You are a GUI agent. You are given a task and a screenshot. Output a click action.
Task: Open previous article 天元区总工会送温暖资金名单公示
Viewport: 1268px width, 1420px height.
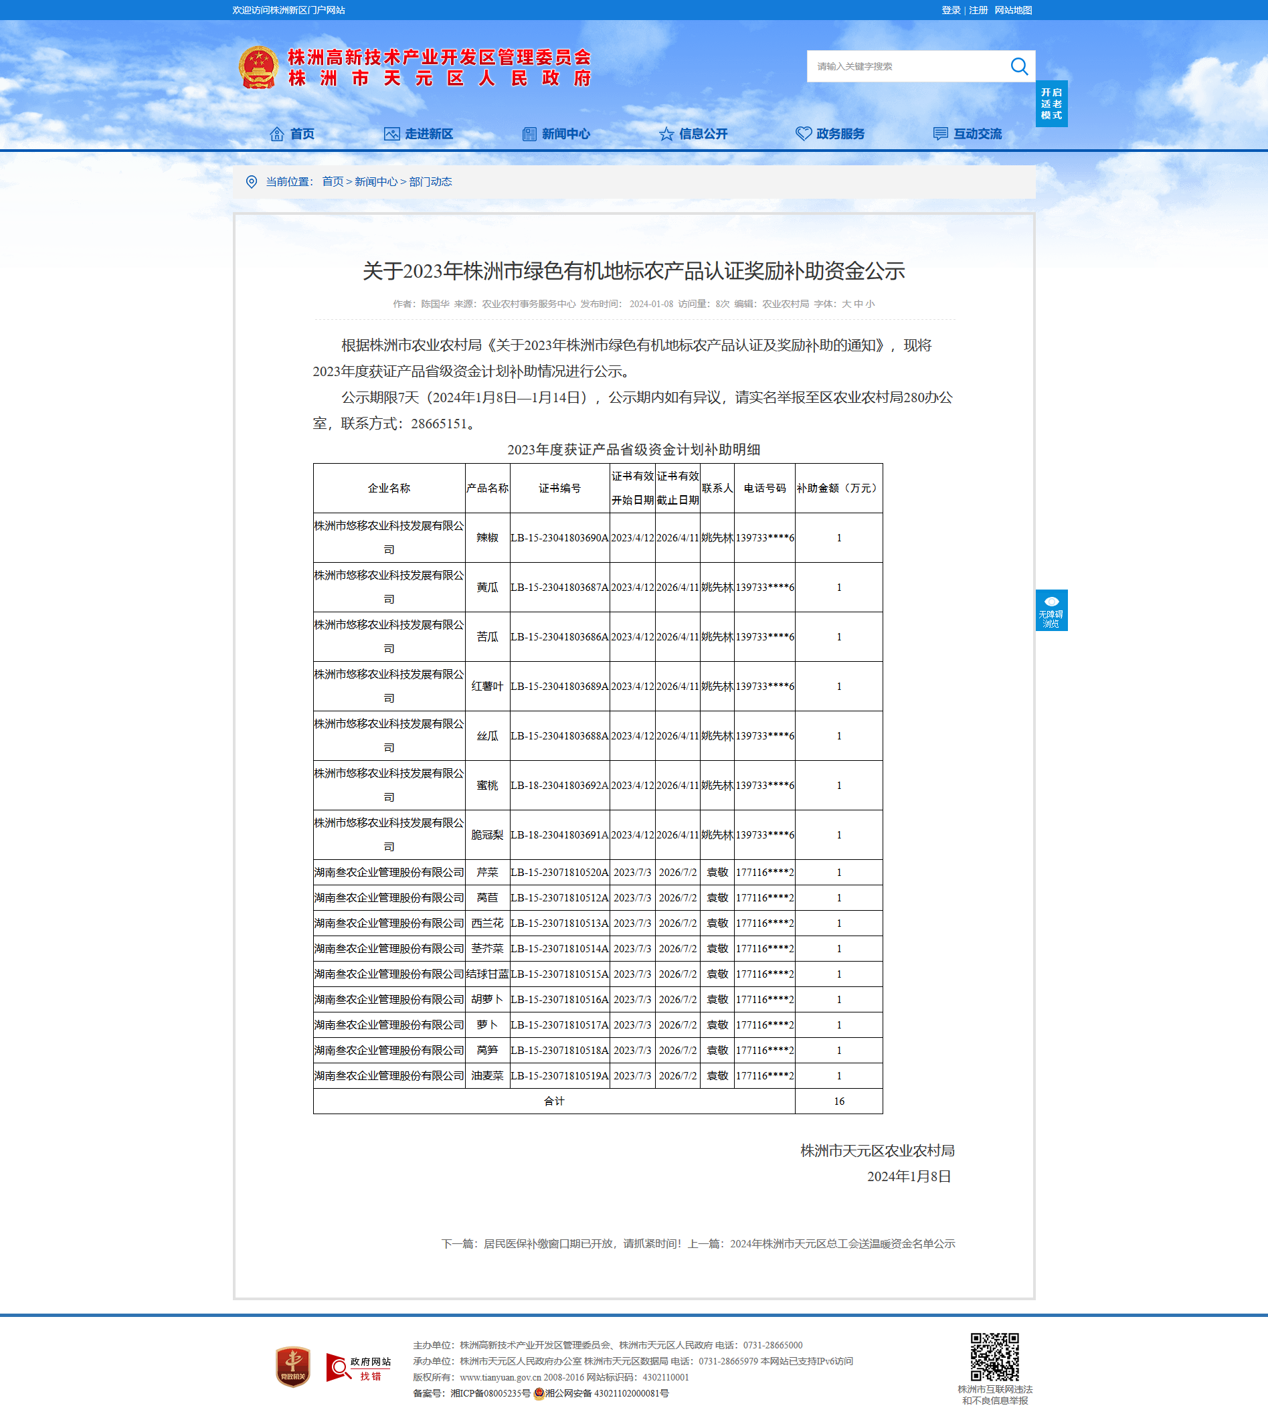point(842,1244)
